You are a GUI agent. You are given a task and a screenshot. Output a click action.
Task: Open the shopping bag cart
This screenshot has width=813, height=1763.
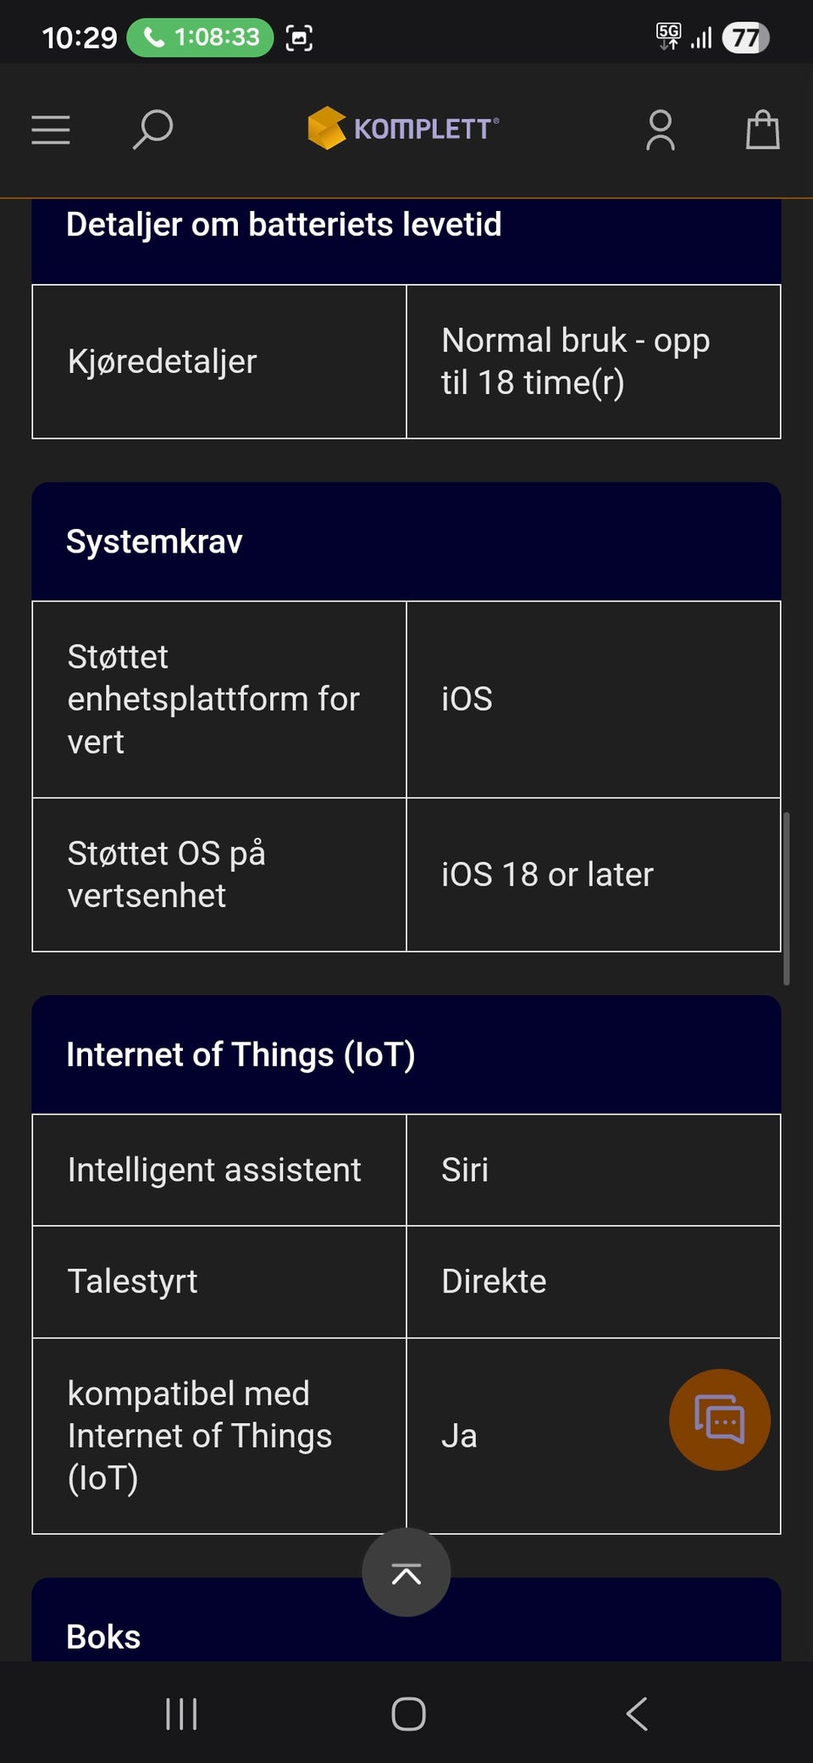pos(762,130)
